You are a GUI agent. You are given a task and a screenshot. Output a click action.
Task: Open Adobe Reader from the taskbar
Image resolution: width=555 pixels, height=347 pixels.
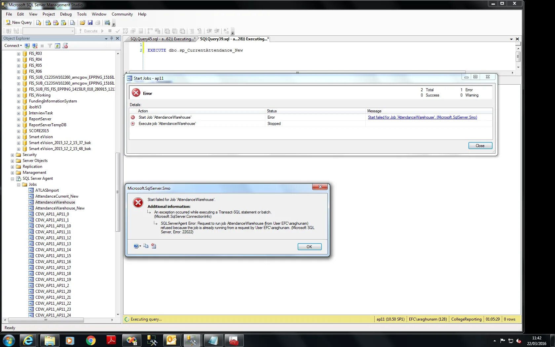[x=111, y=340]
